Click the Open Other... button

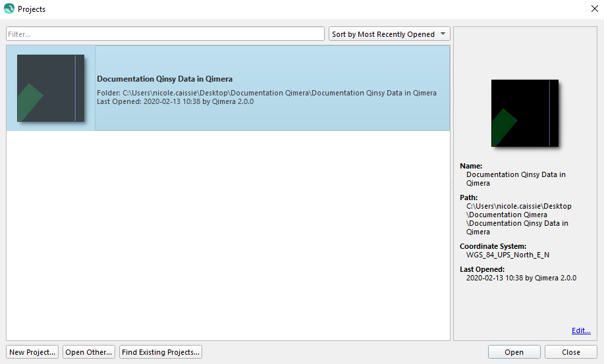point(89,352)
